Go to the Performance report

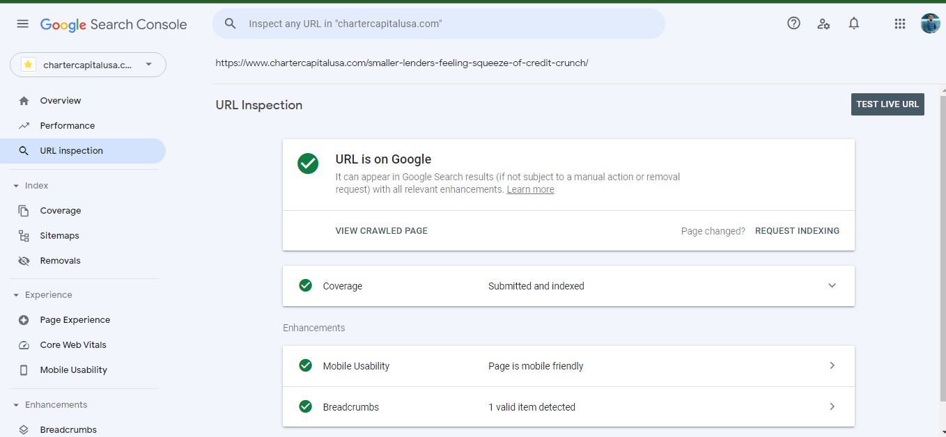(67, 126)
